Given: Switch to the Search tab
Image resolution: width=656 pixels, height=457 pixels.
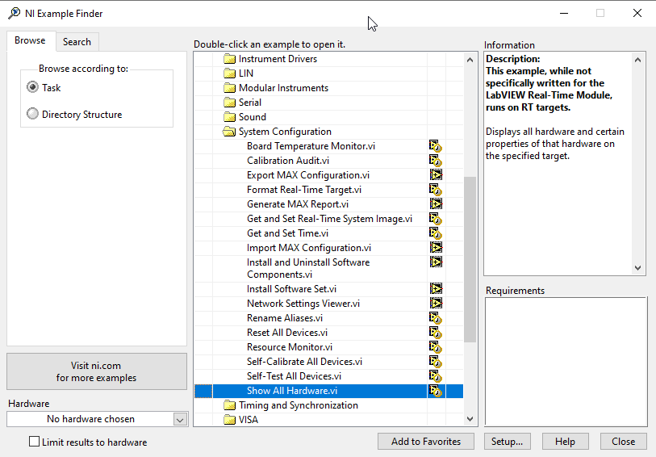Looking at the screenshot, I should tap(77, 42).
